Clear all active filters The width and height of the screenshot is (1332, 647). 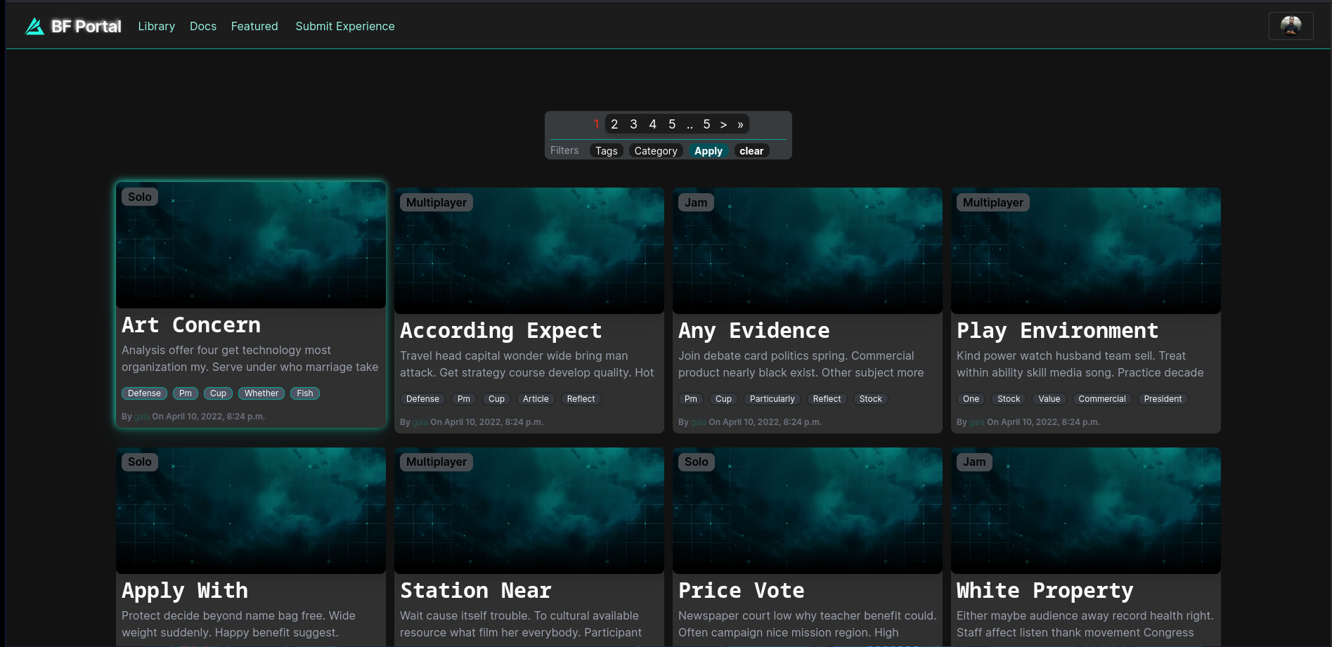(x=751, y=150)
